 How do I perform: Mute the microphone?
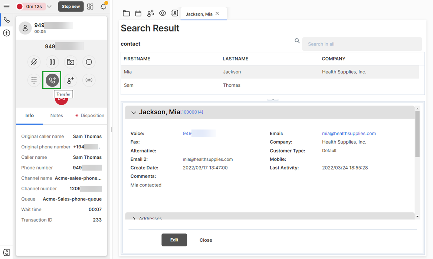point(34,62)
